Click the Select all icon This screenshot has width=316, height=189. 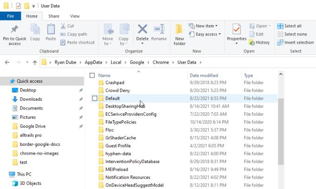[280, 26]
